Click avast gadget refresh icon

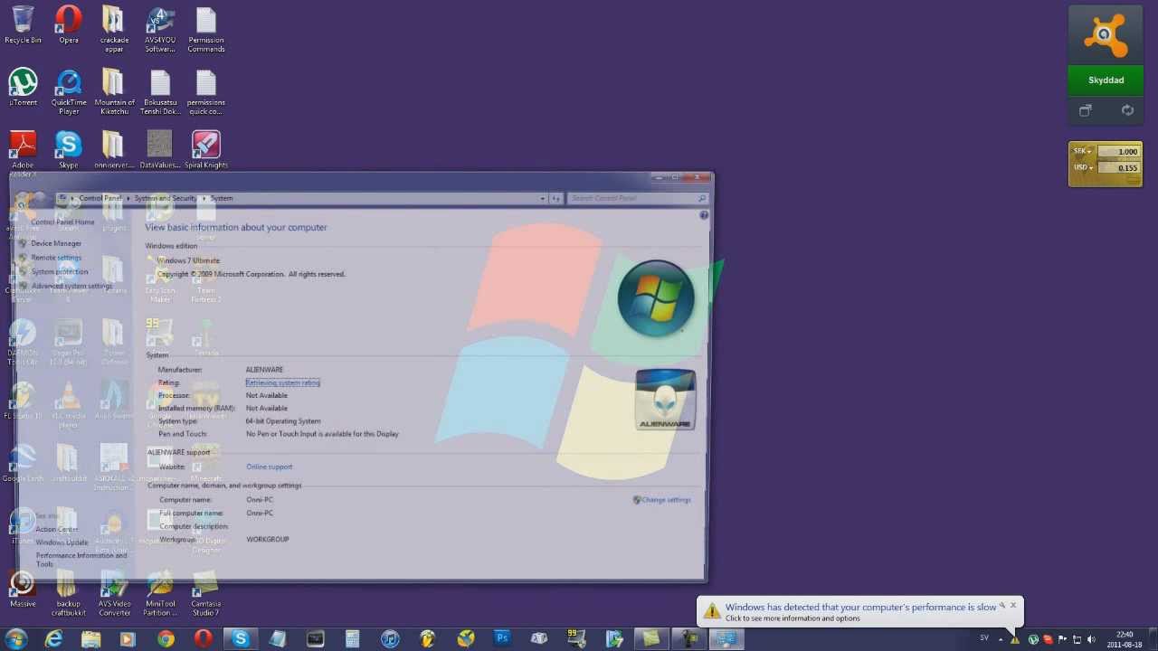coord(1127,110)
